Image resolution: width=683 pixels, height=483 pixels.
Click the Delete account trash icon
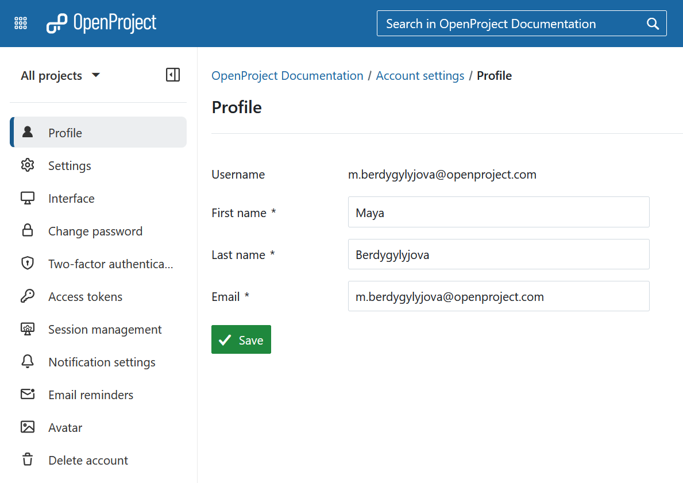point(28,459)
